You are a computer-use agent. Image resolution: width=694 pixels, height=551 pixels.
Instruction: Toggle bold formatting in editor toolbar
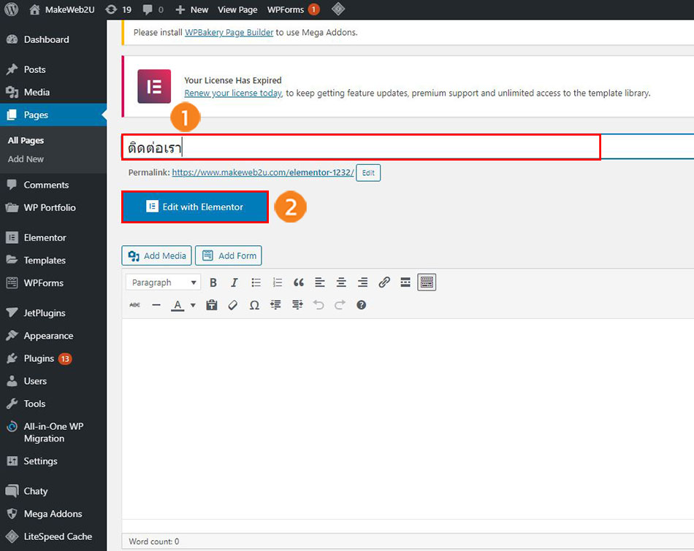coord(213,282)
